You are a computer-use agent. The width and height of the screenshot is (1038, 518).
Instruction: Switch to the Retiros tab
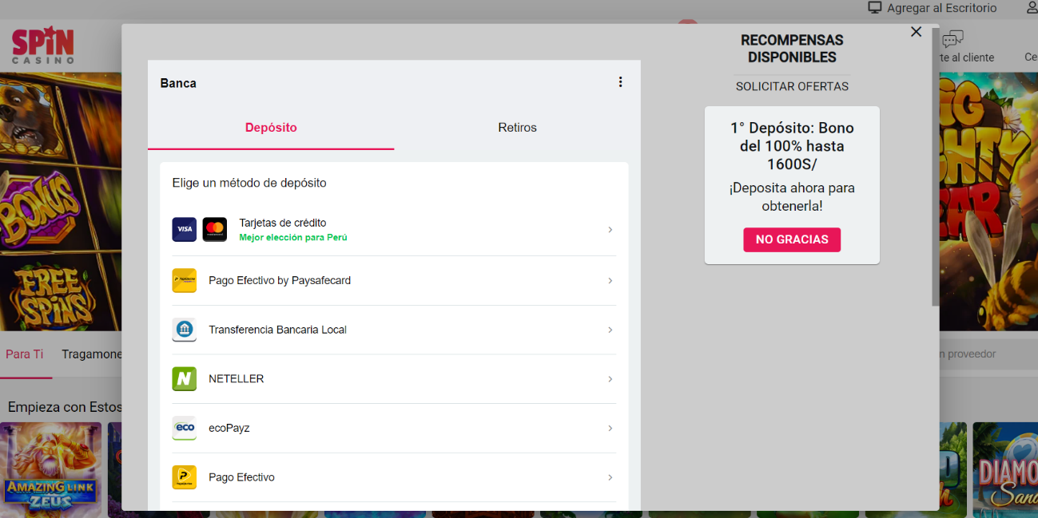click(517, 128)
